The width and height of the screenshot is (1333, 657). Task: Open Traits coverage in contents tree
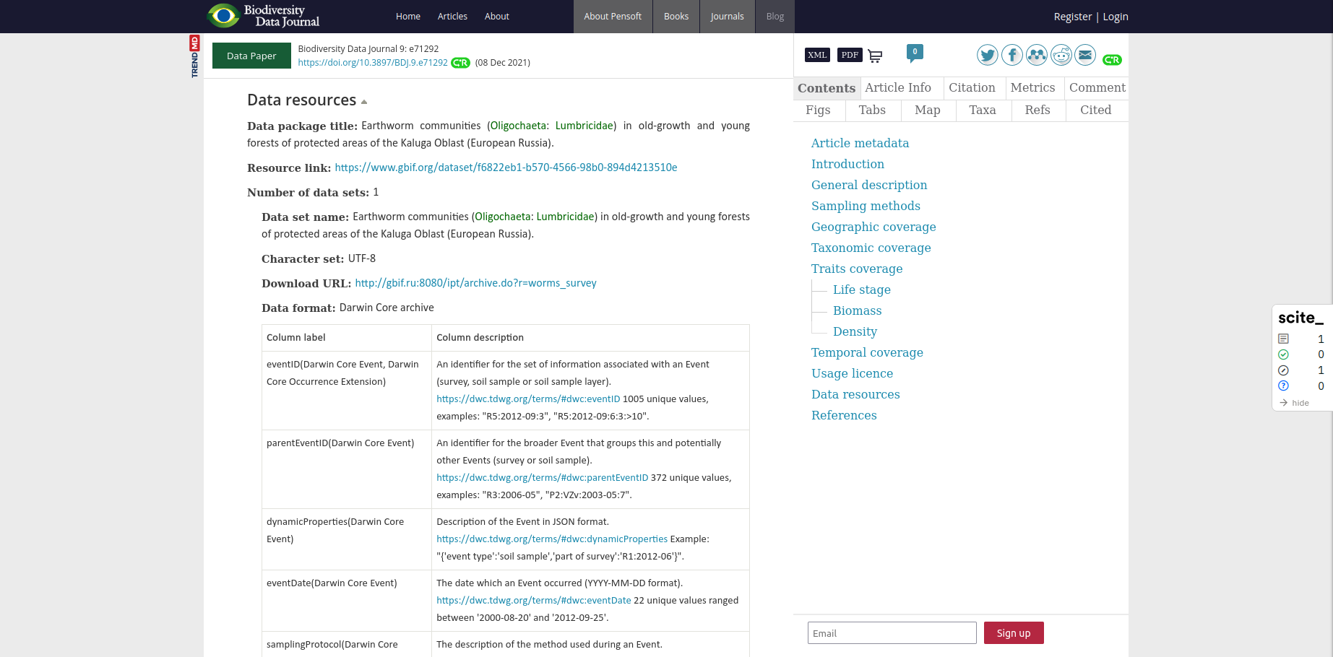pyautogui.click(x=856, y=269)
